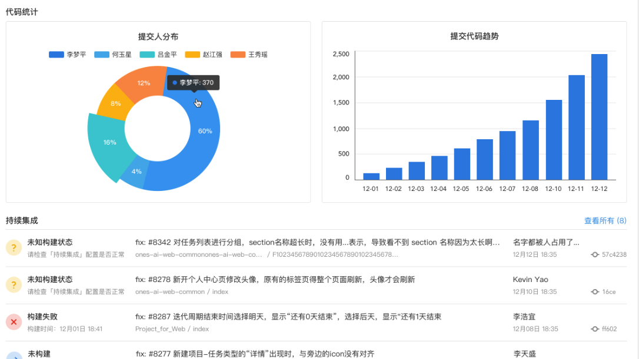
Task: Click the author name Kevin Yao
Action: coord(530,280)
